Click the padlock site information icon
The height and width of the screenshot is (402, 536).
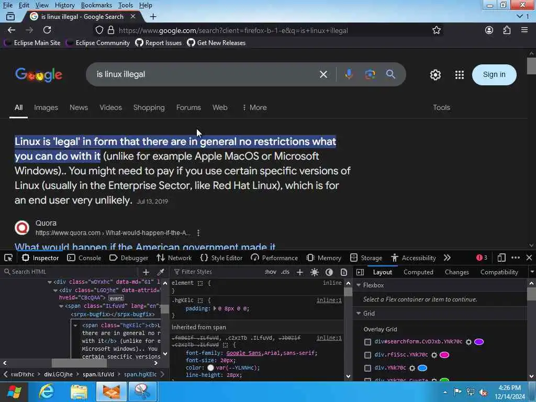coord(111,30)
